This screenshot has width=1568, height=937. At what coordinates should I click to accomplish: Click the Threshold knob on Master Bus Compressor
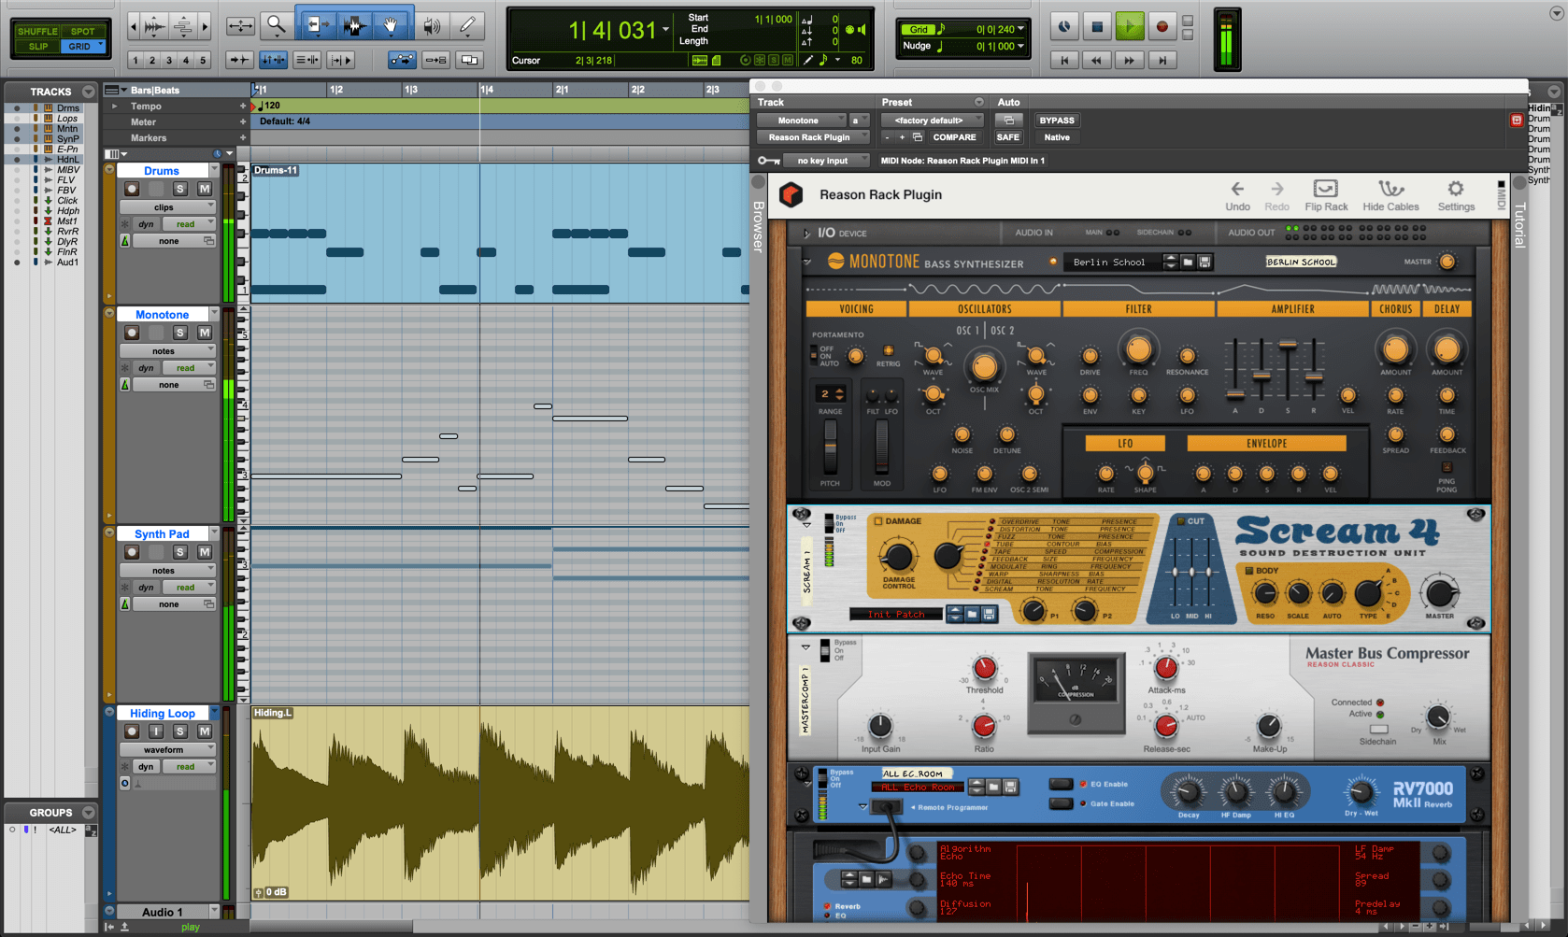pyautogui.click(x=984, y=669)
